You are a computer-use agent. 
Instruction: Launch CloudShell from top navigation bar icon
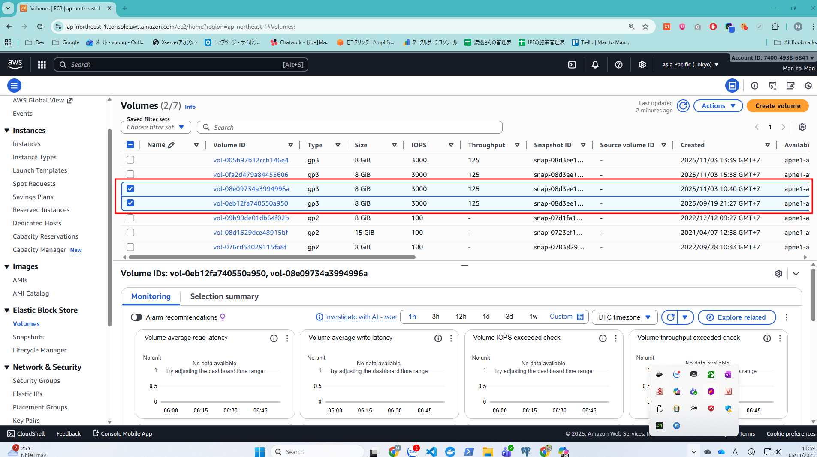pos(572,65)
